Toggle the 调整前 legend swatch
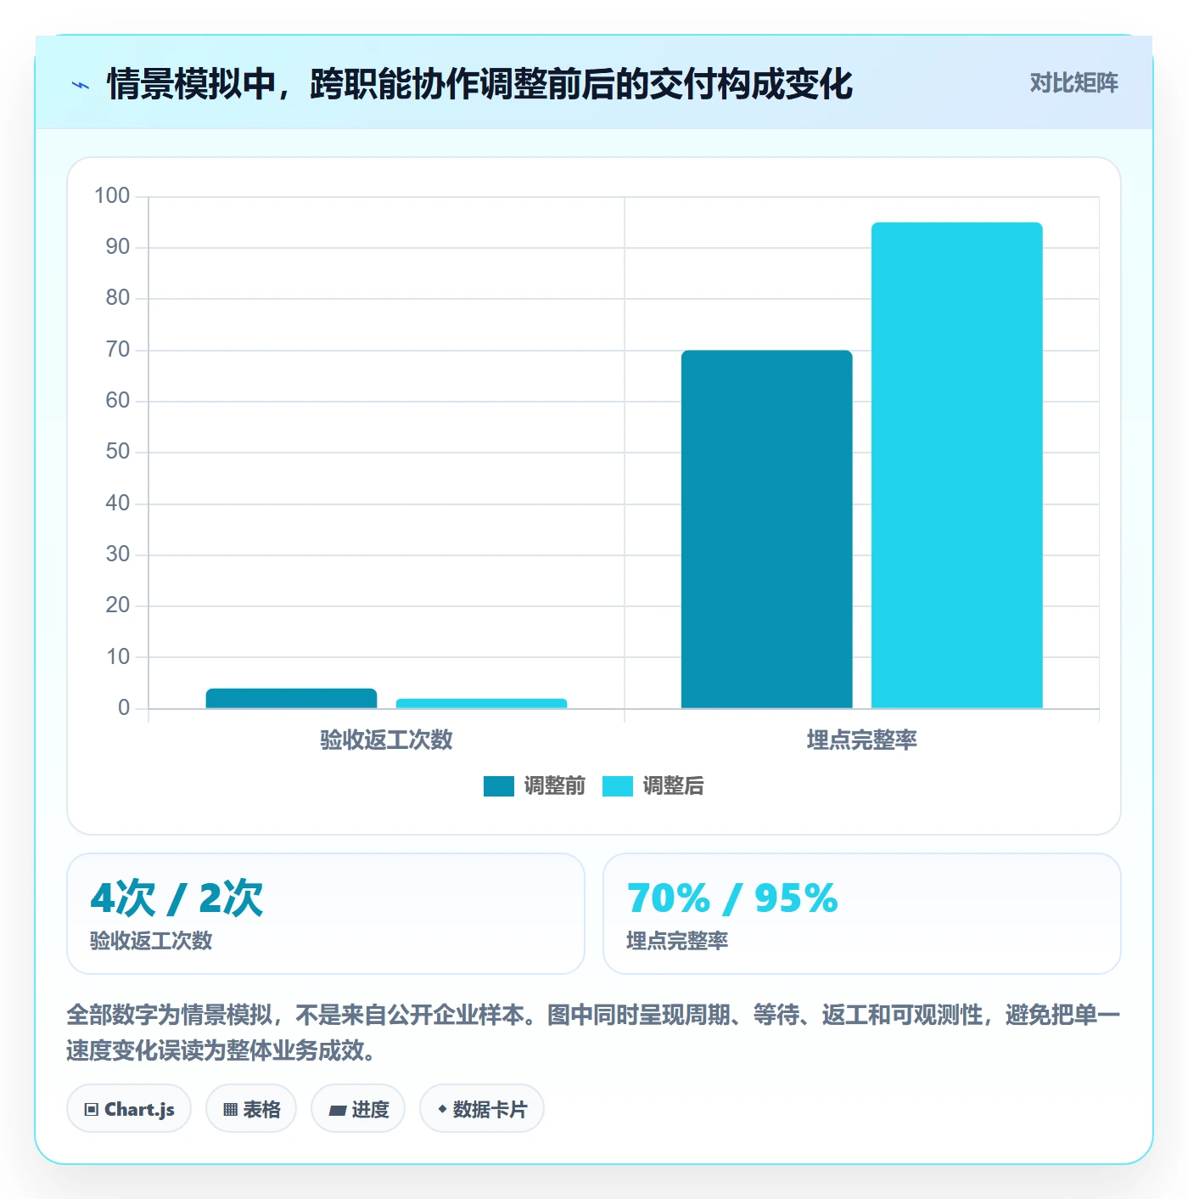 pyautogui.click(x=499, y=786)
